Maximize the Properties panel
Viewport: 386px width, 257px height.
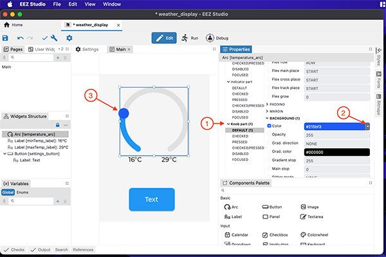(x=371, y=49)
